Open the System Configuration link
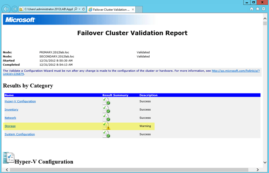269x173 pixels. [x=21, y=134]
